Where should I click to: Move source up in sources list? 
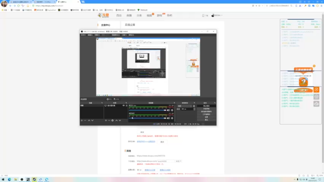[117, 120]
